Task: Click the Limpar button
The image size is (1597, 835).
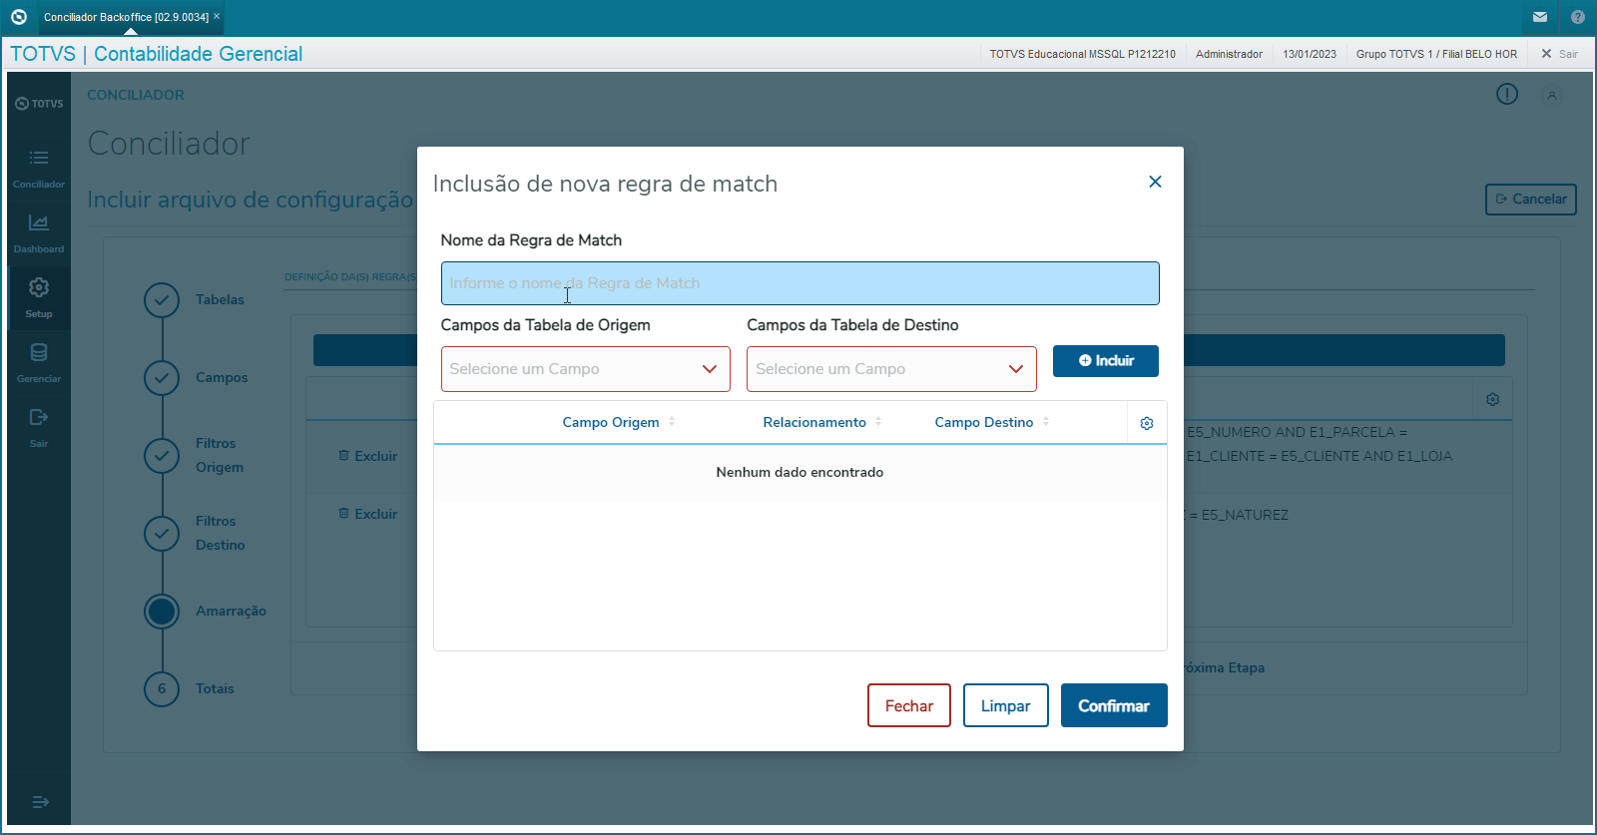Action: click(1005, 705)
